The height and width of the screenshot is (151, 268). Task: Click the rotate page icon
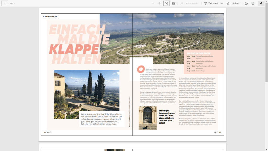click(x=166, y=3)
